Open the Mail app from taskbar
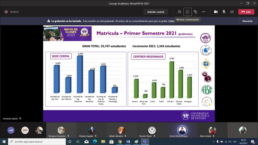This screenshot has height=145, width=258. 86,141
